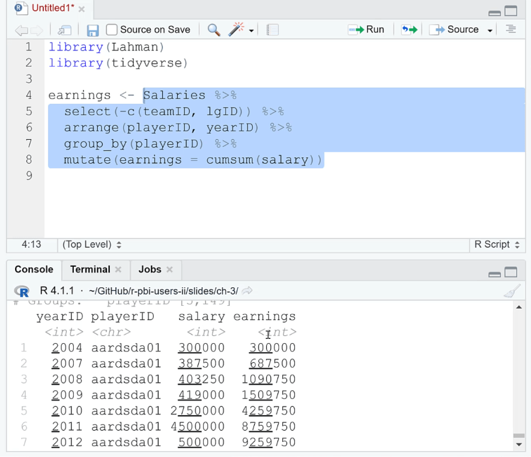Click earnings value 9259750

click(x=269, y=442)
